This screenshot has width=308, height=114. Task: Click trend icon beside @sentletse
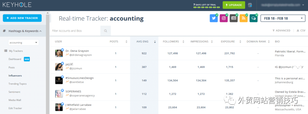click(x=67, y=82)
